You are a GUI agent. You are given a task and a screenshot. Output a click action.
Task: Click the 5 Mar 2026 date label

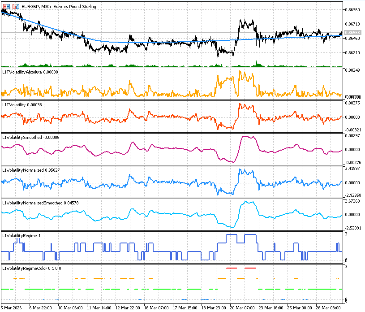point(11,308)
